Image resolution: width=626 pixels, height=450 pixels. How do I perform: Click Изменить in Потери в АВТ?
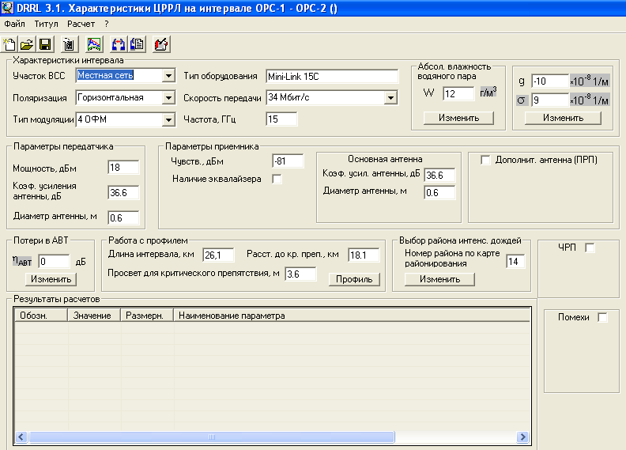tap(51, 279)
